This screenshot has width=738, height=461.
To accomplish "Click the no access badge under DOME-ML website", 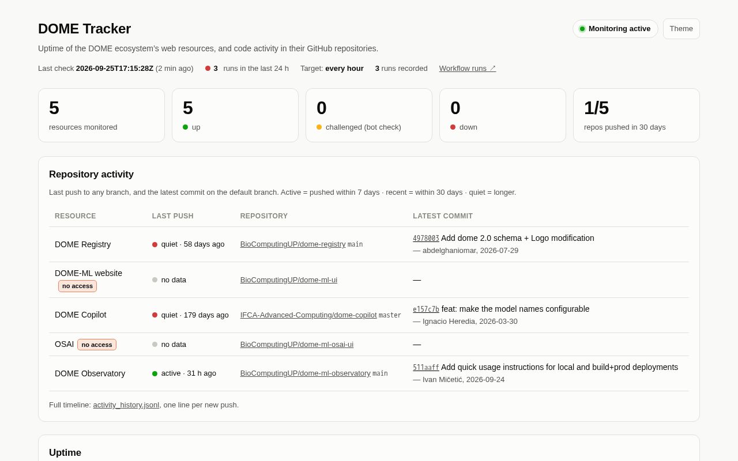I will [77, 286].
